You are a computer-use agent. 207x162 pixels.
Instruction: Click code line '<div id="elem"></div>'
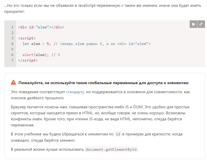pos(41,27)
